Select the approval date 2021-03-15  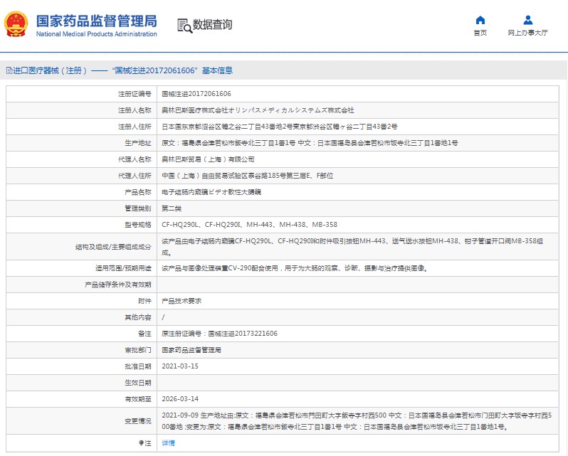(x=180, y=366)
